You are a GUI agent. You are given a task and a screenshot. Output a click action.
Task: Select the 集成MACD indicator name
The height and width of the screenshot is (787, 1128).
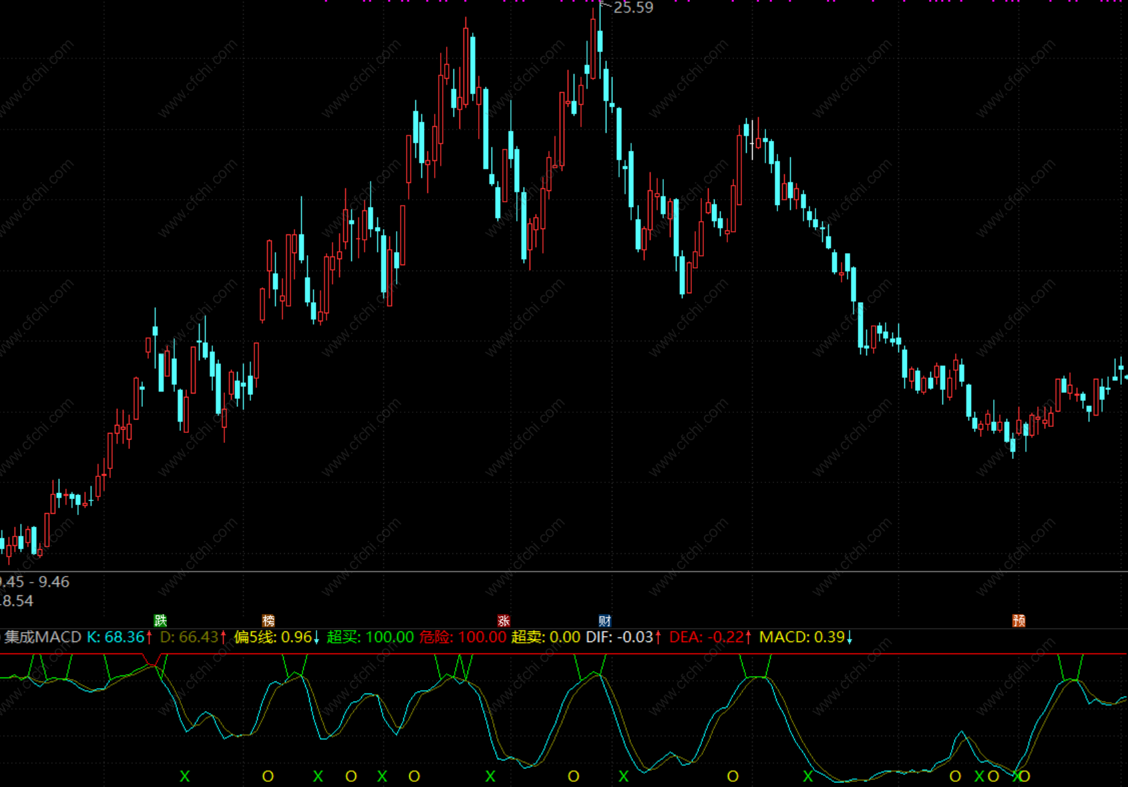coord(43,637)
